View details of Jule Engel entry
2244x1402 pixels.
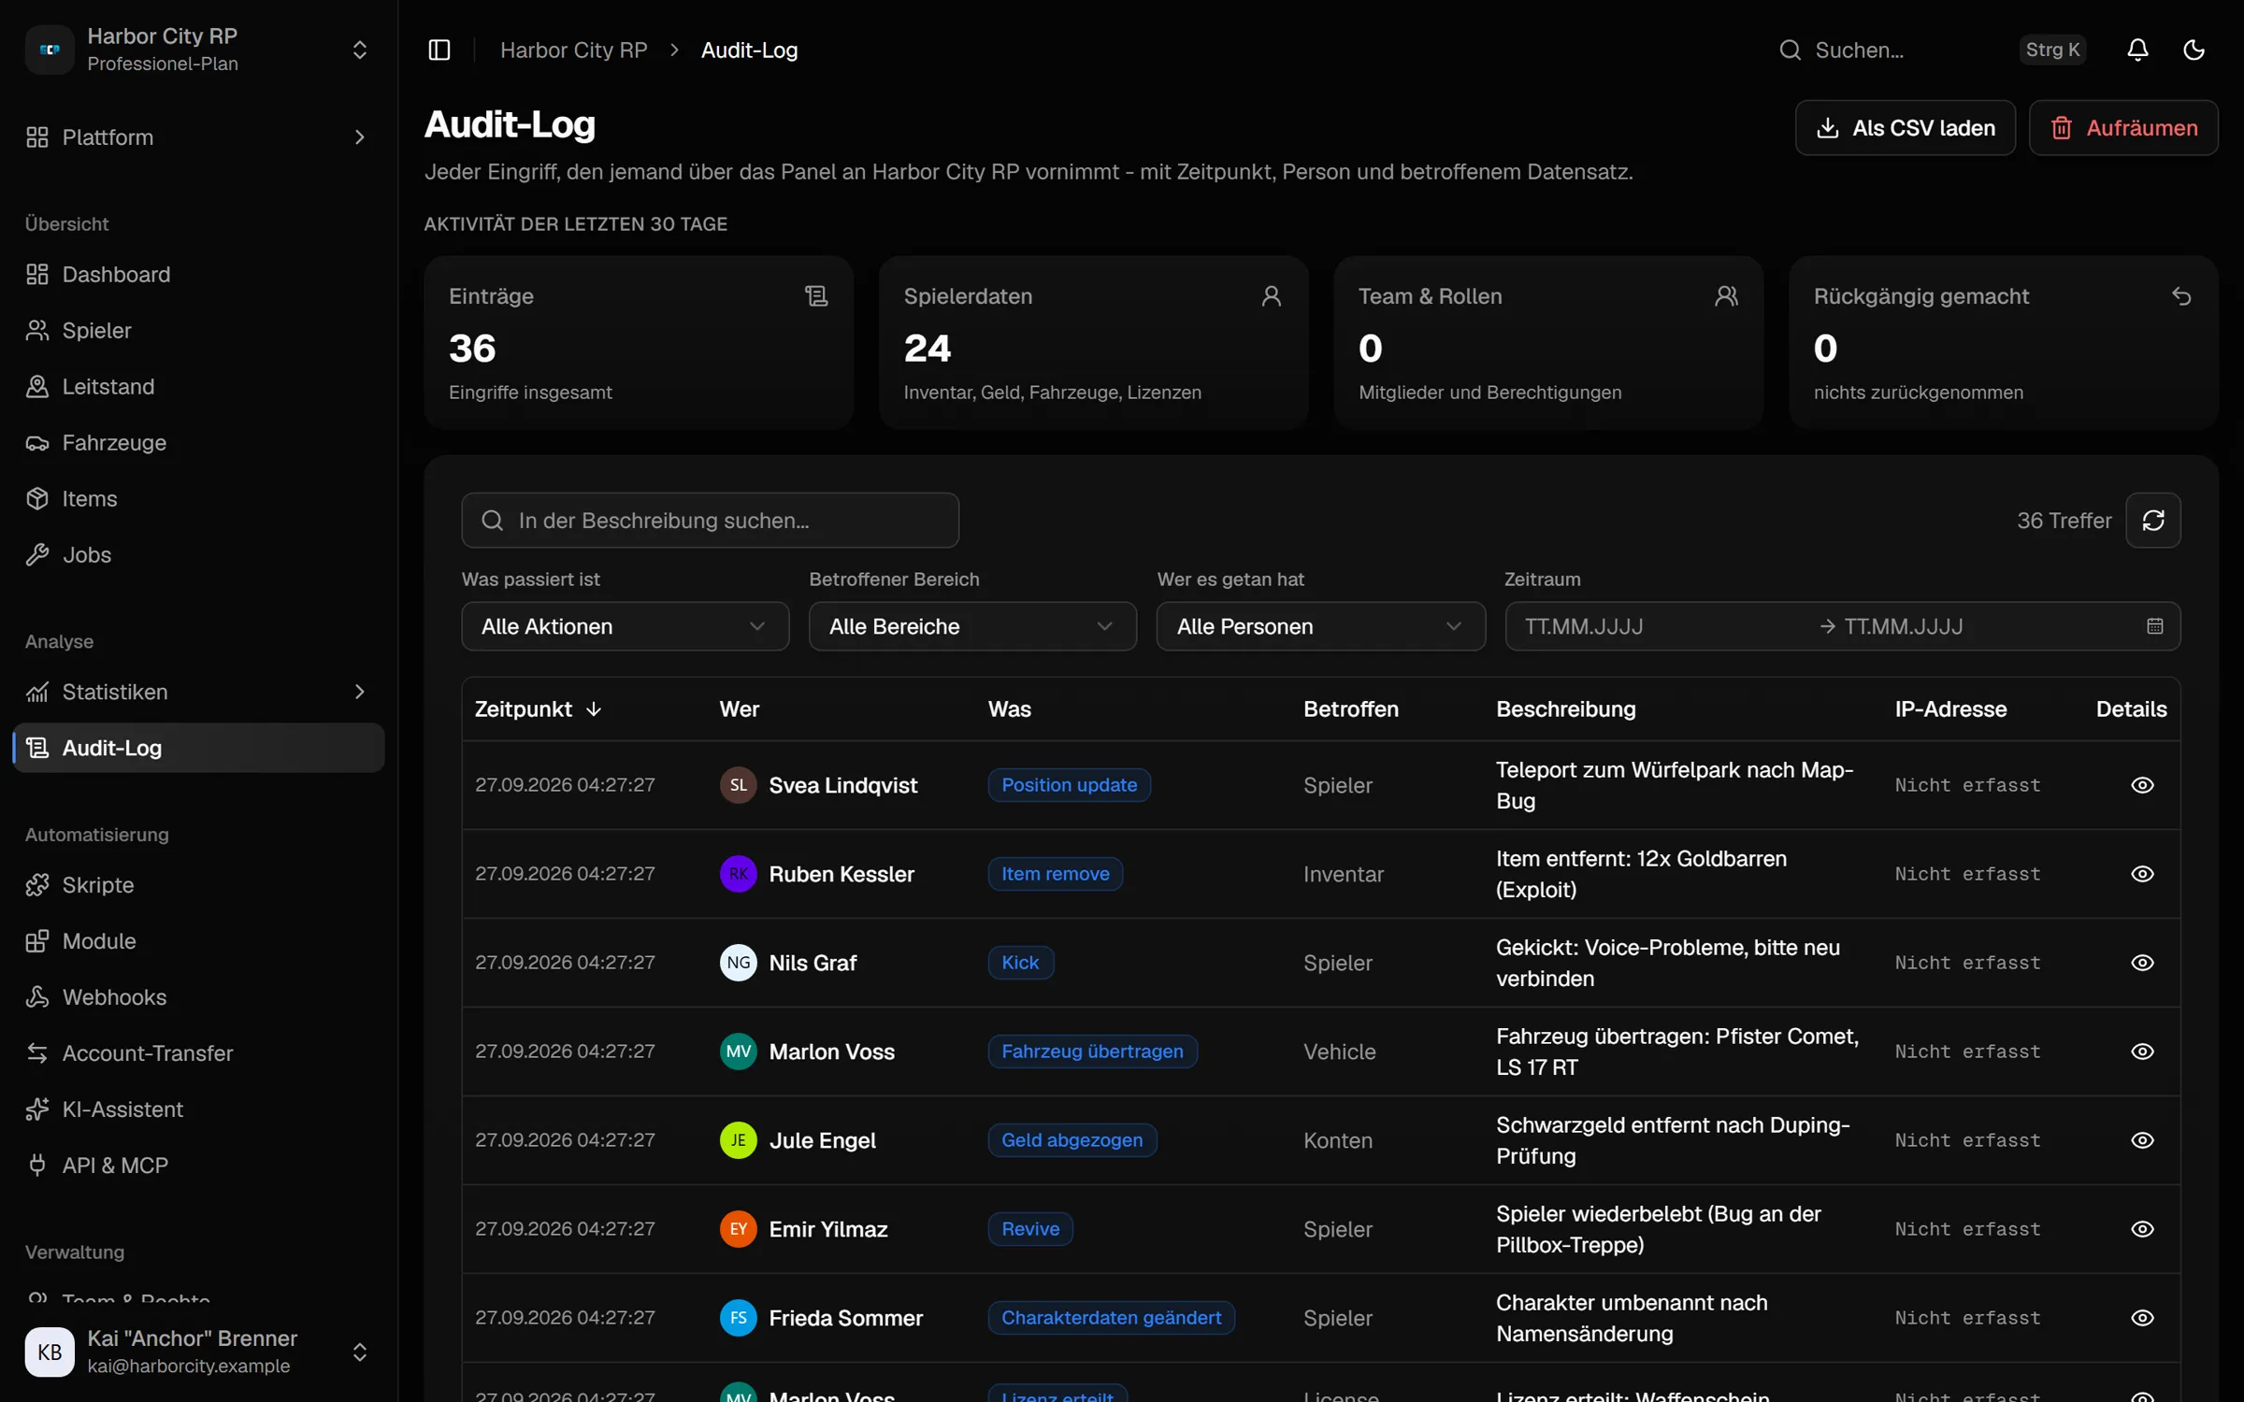point(2142,1140)
